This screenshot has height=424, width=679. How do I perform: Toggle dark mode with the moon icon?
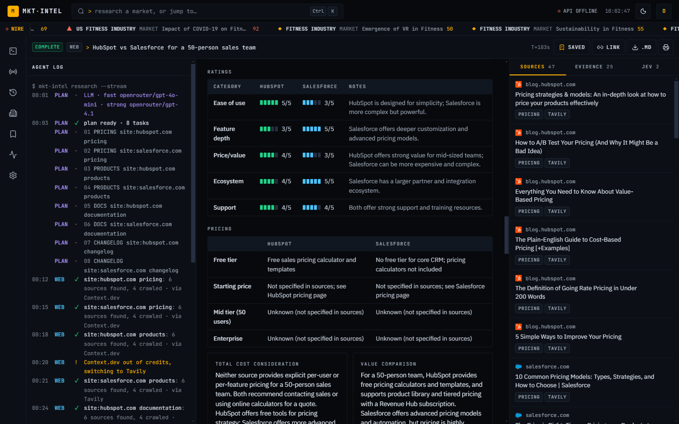click(x=643, y=11)
